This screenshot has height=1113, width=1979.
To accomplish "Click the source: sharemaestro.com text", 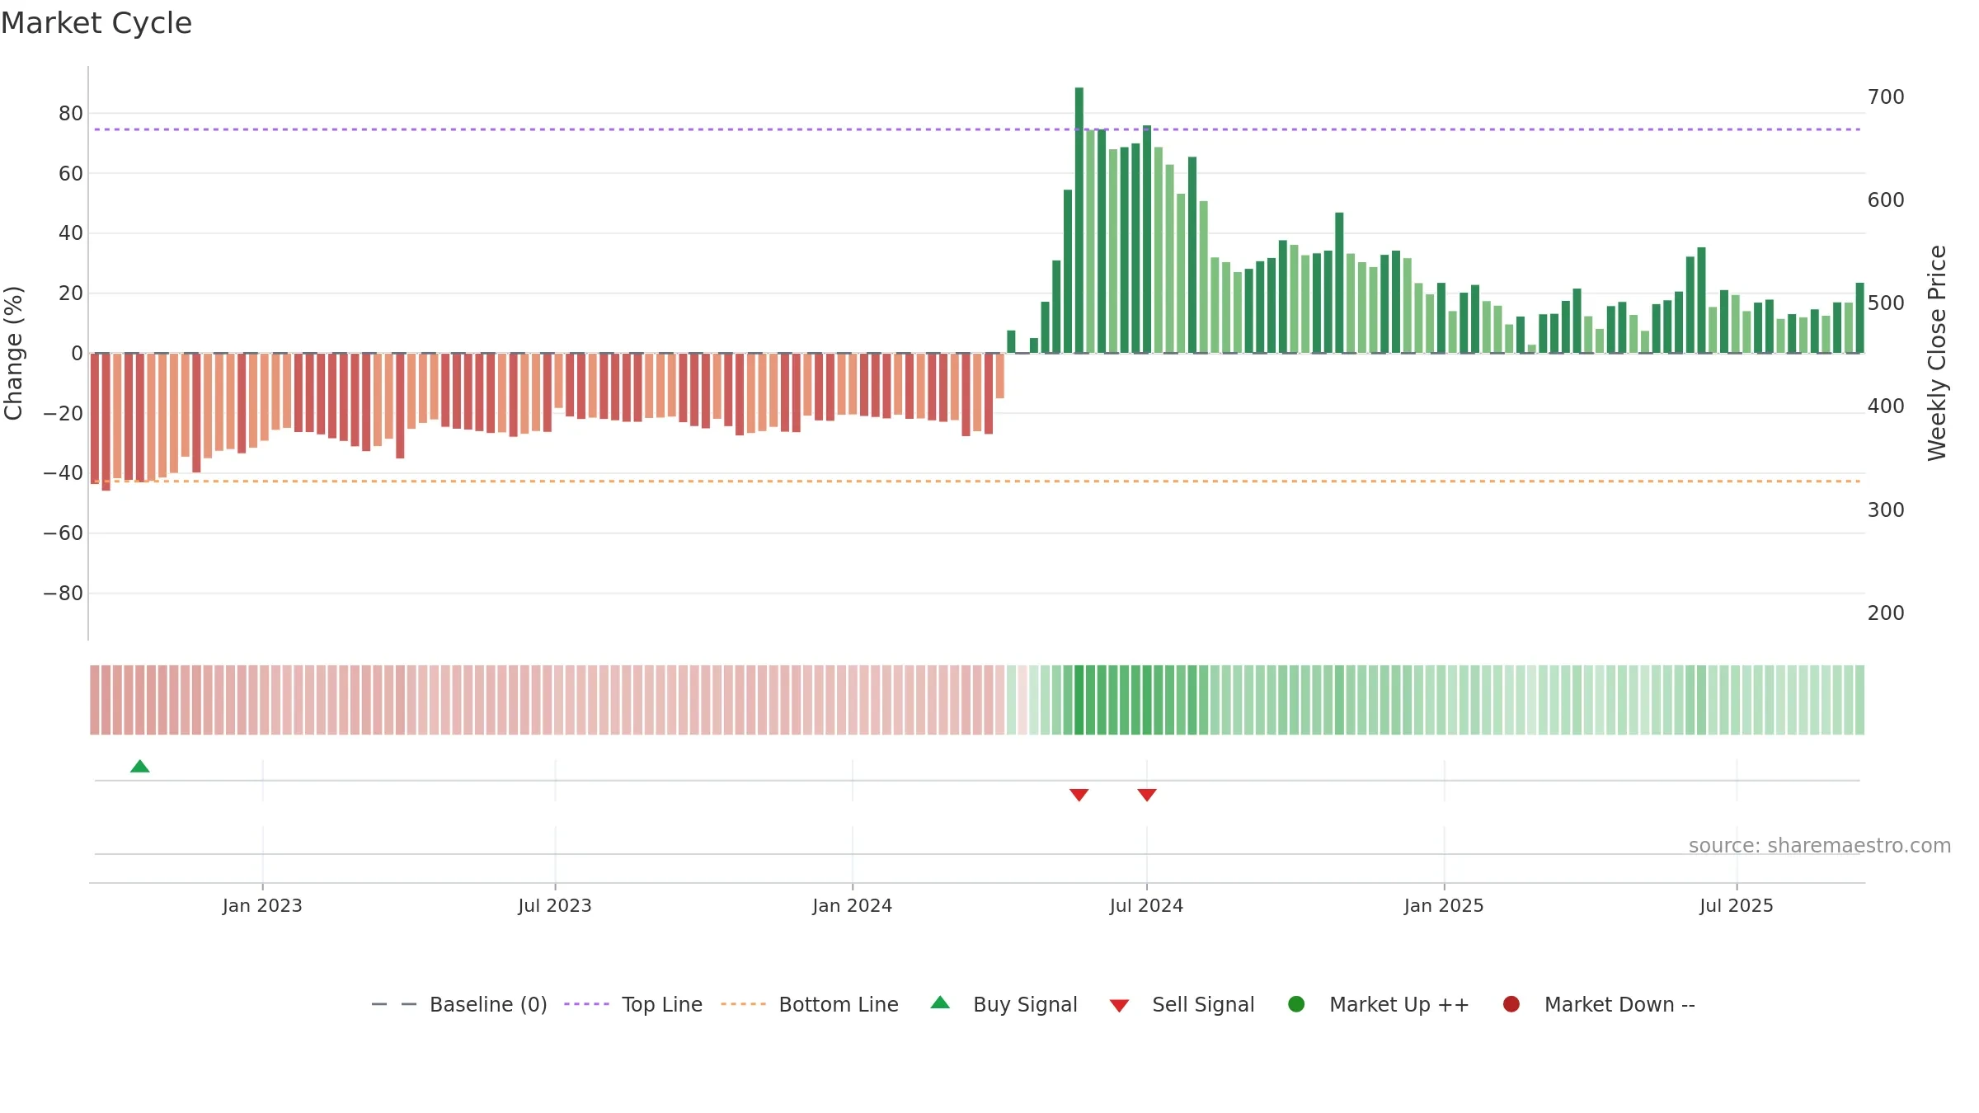I will point(1820,846).
